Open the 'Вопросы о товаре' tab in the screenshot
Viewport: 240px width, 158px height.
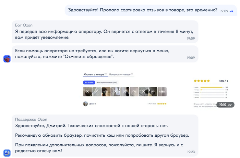tap(121, 75)
